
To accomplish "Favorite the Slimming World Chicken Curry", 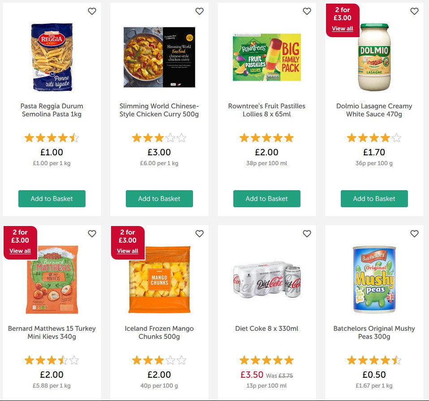I will tap(199, 11).
